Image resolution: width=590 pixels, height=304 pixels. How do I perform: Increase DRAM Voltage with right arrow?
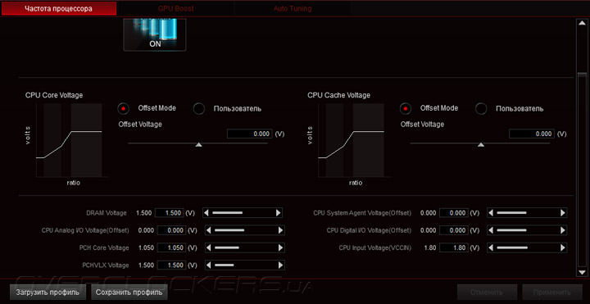[279, 213]
